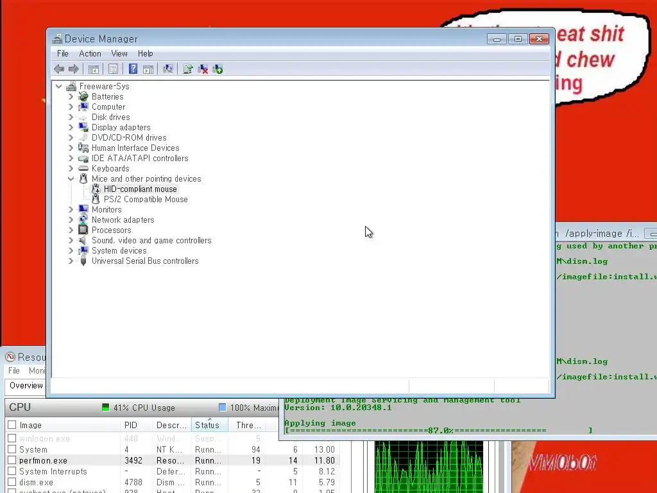This screenshot has width=657, height=493.
Task: Check the Image column header checkbox
Action: (12, 425)
